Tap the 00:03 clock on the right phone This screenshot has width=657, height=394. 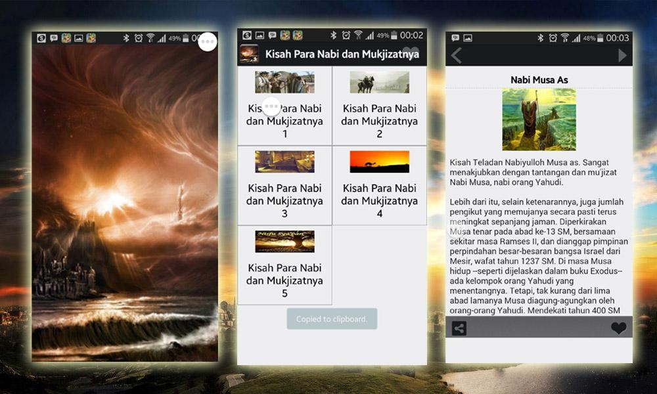click(617, 38)
